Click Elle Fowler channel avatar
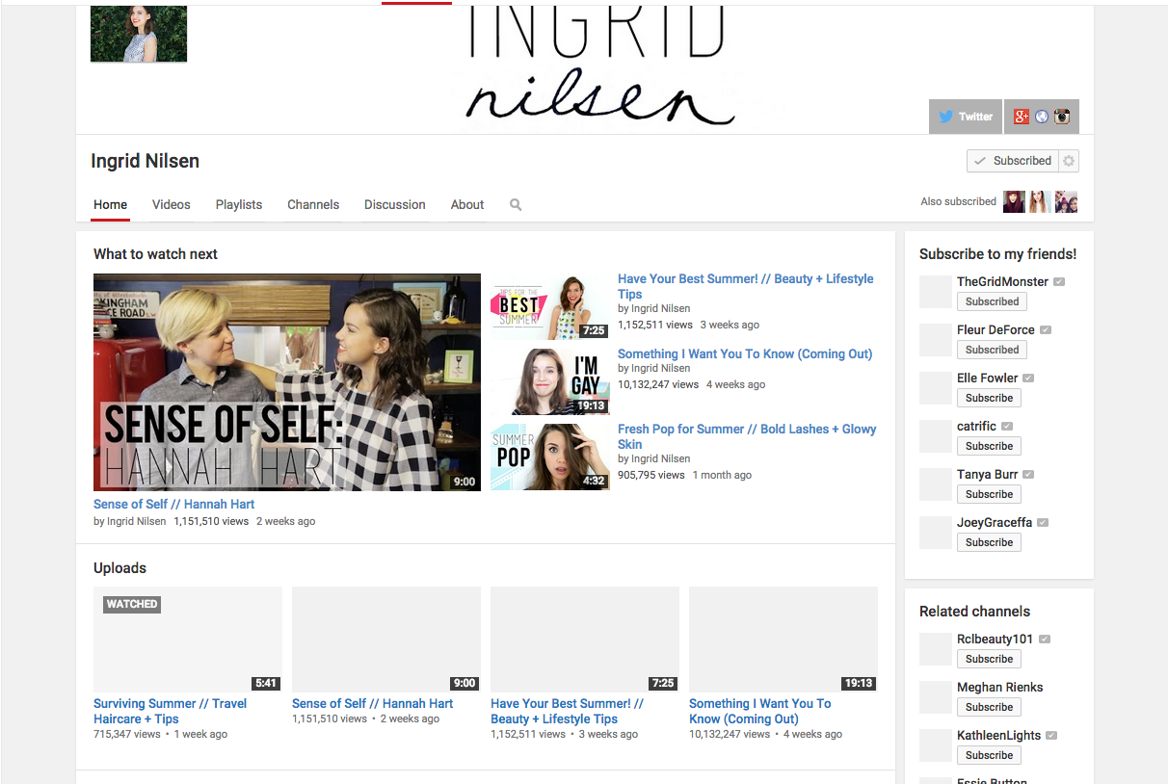This screenshot has height=784, width=1168. tap(936, 388)
